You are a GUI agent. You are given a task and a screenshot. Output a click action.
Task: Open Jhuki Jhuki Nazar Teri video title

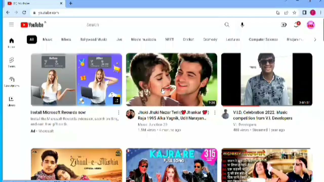click(173, 115)
